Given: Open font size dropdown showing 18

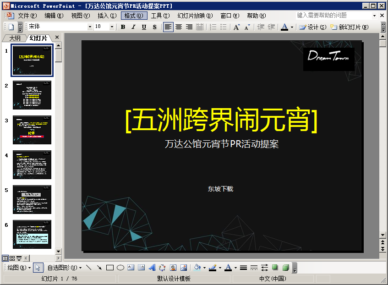Looking at the screenshot, I should coord(112,27).
